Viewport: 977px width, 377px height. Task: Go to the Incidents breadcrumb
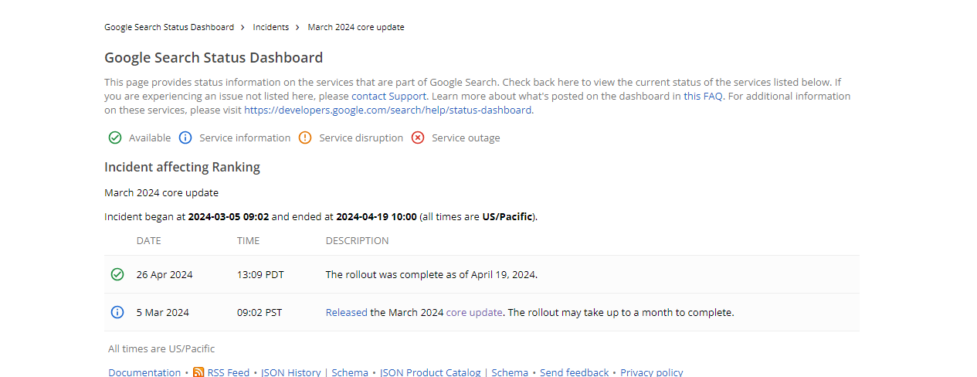[270, 27]
